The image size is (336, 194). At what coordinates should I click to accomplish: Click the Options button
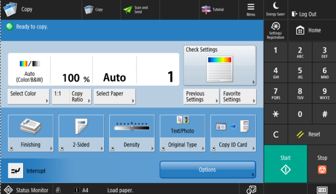[207, 170]
